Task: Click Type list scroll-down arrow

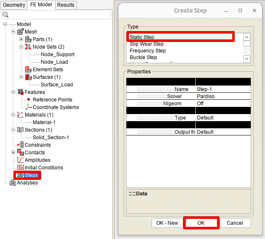Action: pyautogui.click(x=247, y=59)
